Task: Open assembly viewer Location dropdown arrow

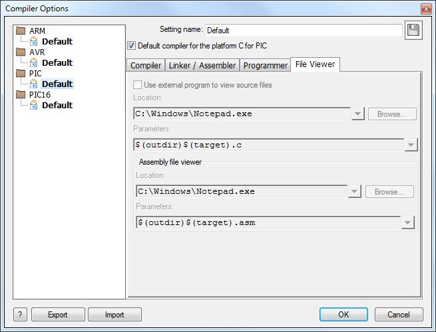Action: pyautogui.click(x=355, y=191)
